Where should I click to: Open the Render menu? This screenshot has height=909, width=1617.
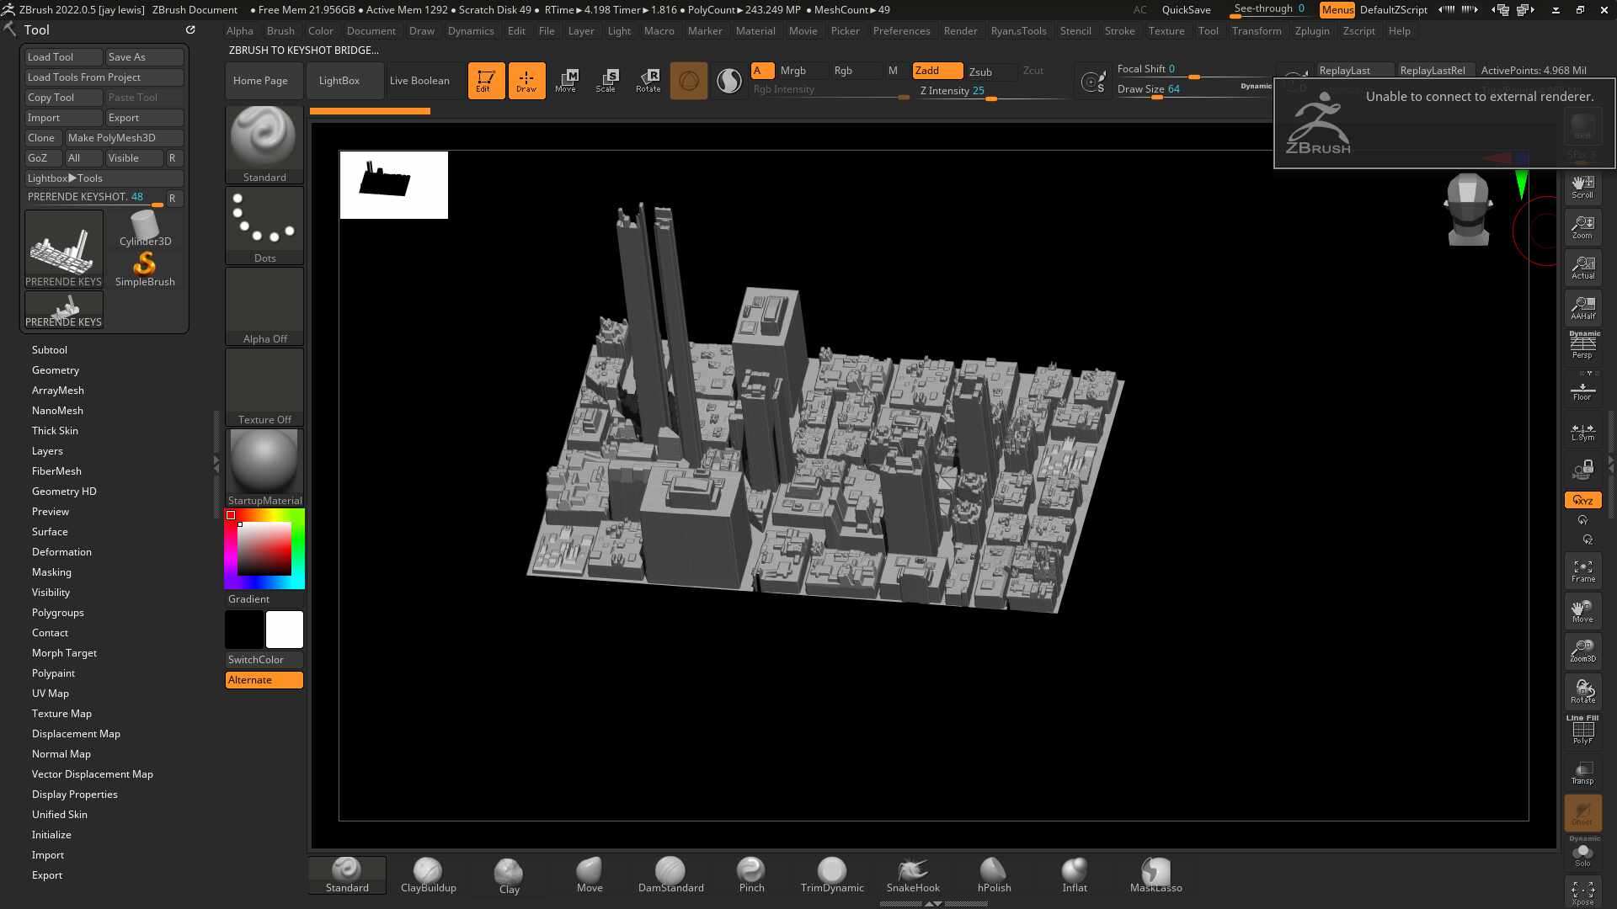(x=960, y=31)
